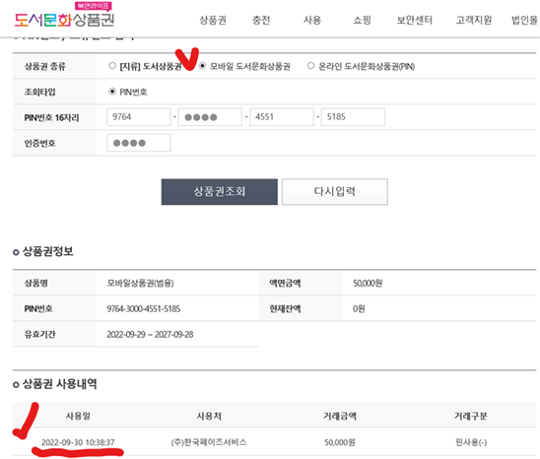Open the 고객지원 menu
Viewport: 540px width, 459px height.
(x=474, y=20)
